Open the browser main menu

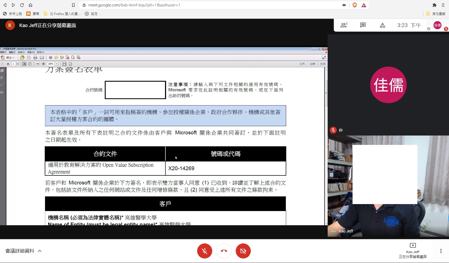tap(443, 5)
